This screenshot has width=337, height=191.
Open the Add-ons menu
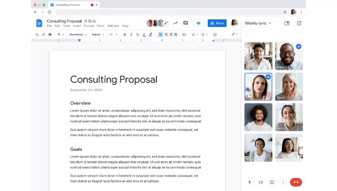[113, 26]
